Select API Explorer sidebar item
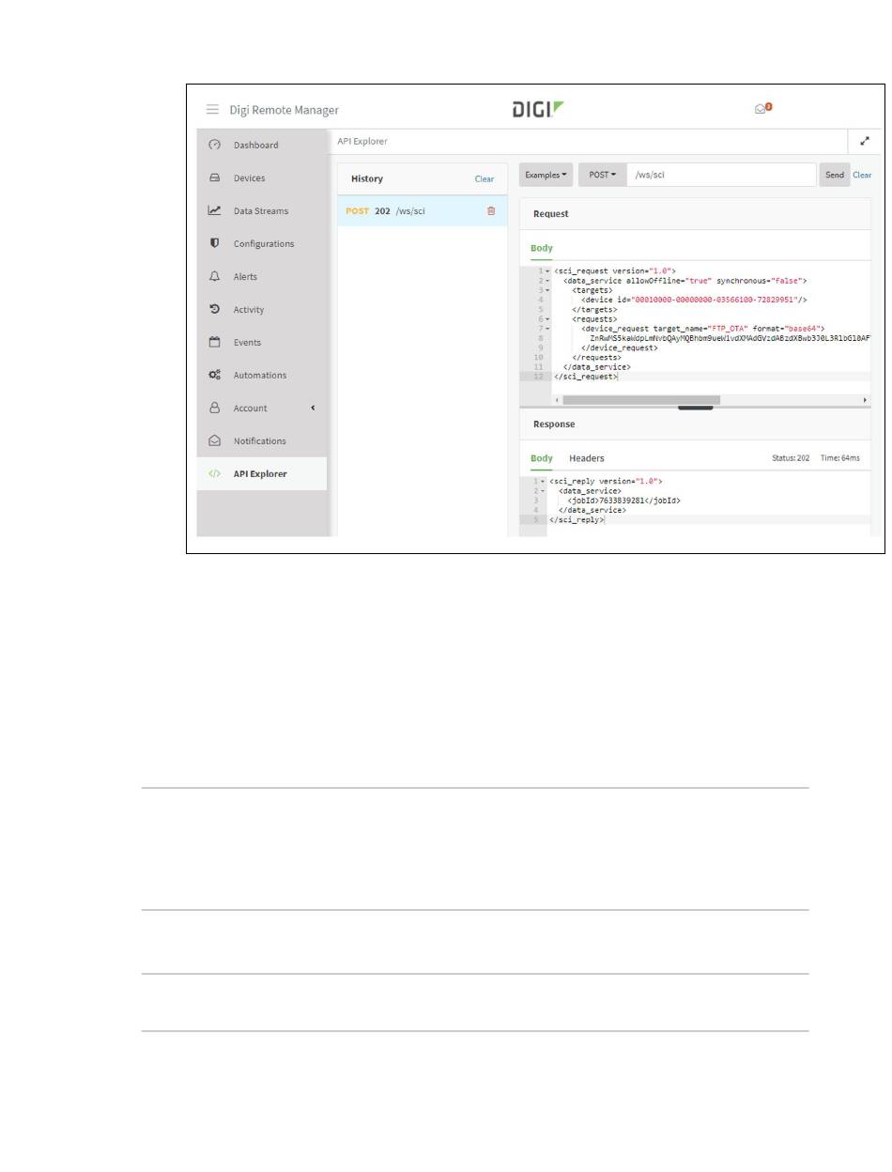 [x=262, y=473]
